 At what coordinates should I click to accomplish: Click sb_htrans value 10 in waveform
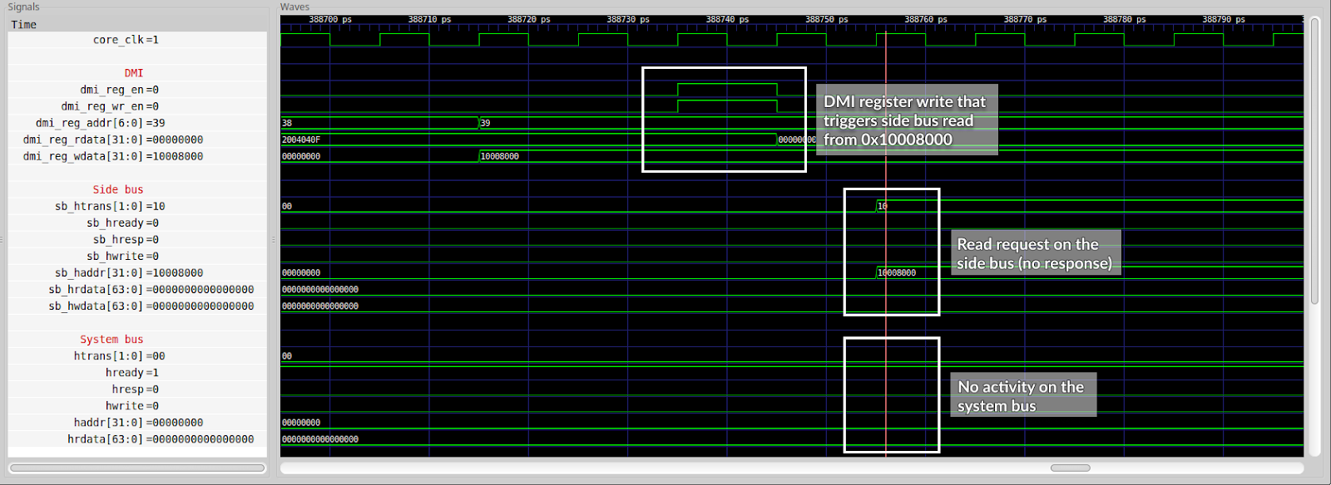click(x=883, y=206)
